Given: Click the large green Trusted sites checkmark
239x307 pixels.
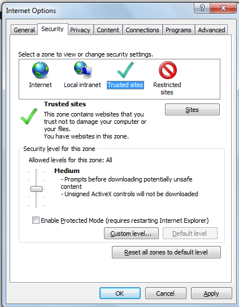Looking at the screenshot, I should pyautogui.click(x=29, y=116).
